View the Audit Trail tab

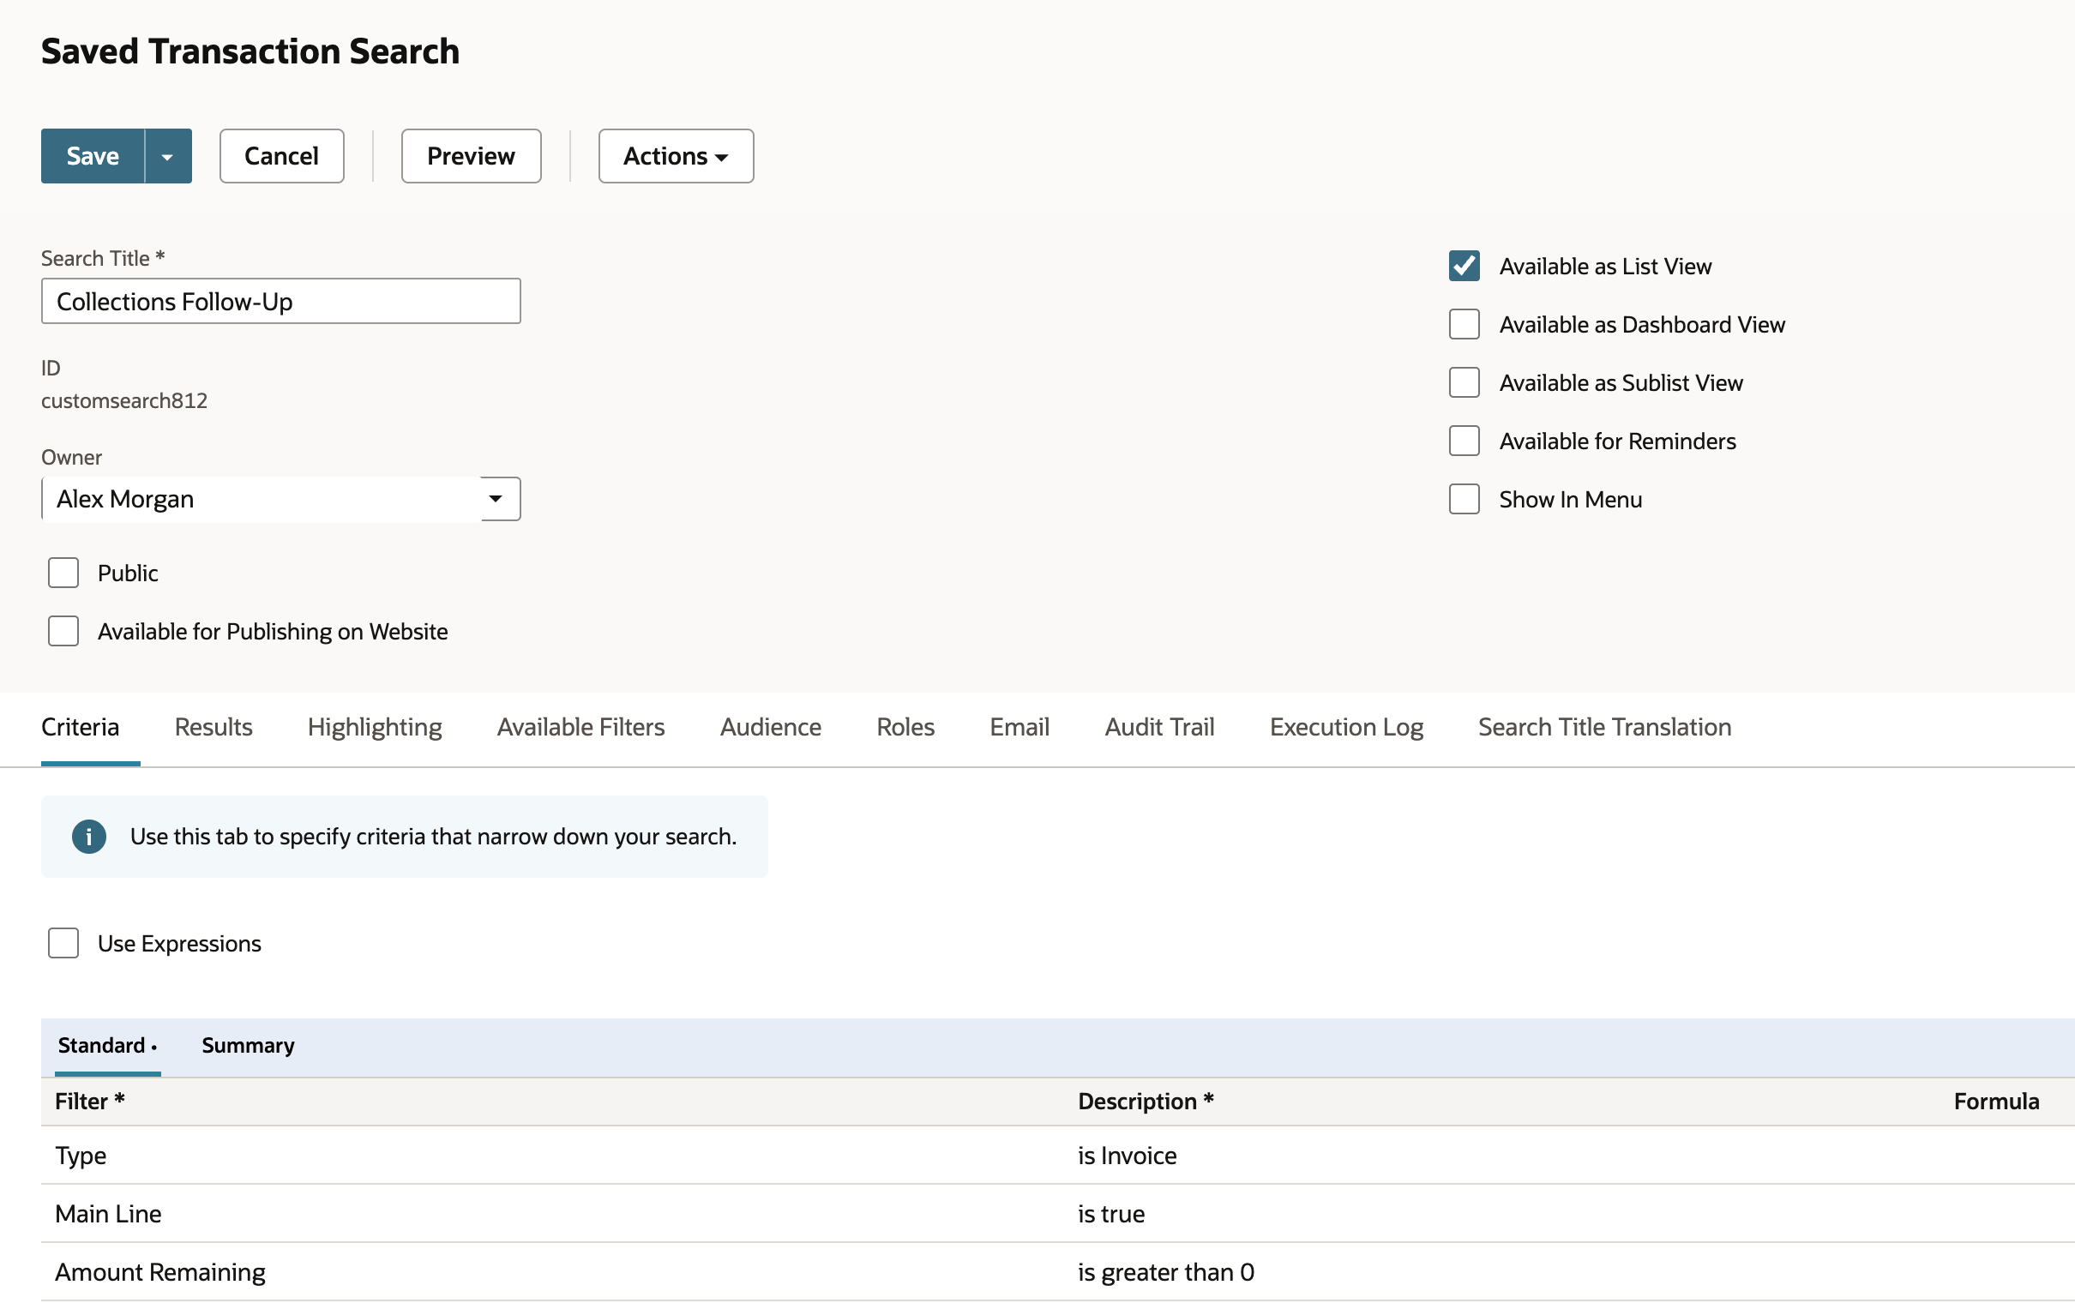pyautogui.click(x=1160, y=727)
